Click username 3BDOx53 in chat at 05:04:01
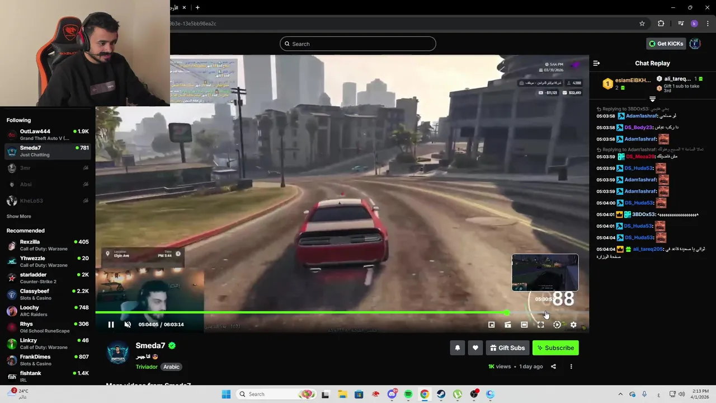 [x=643, y=214]
